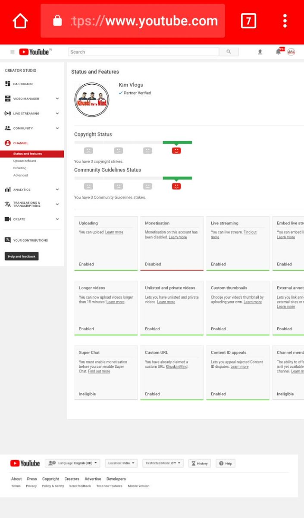
Task: Click Learn more in Content ID appeals card
Action: 239,366
